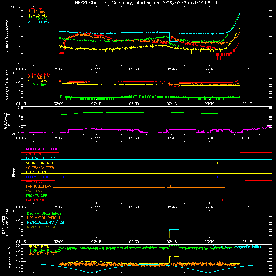Click the Absolute geomagnetic latitude label
Image resolution: width=276 pixels, height=276 pixels.
point(238,247)
